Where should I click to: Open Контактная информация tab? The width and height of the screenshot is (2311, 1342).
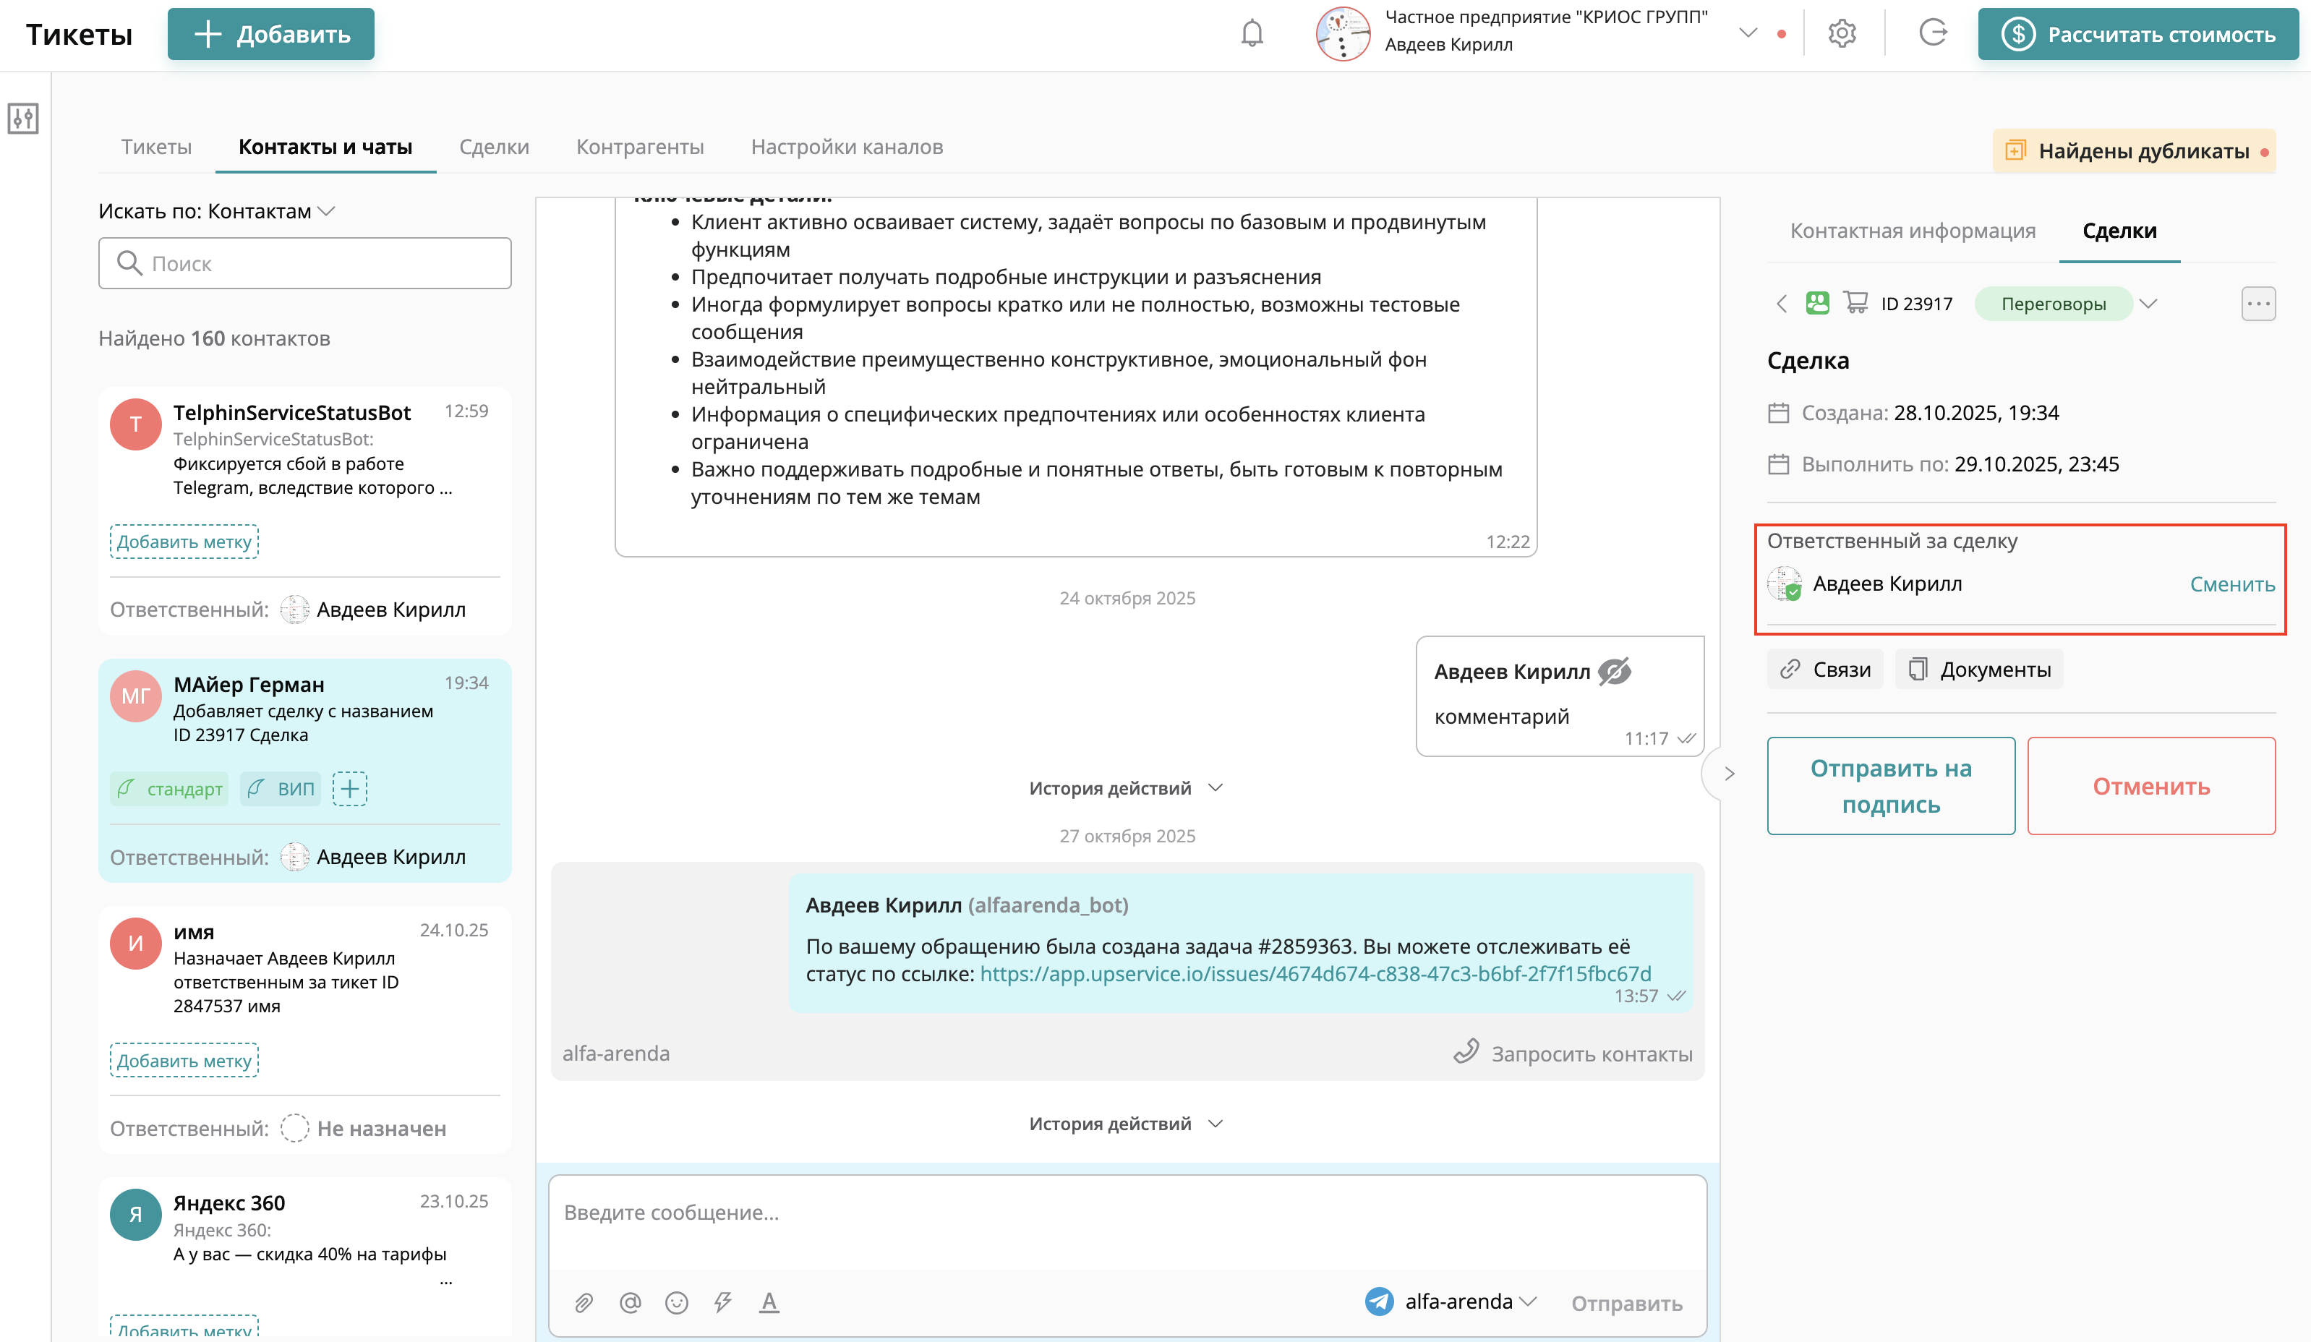click(1912, 230)
